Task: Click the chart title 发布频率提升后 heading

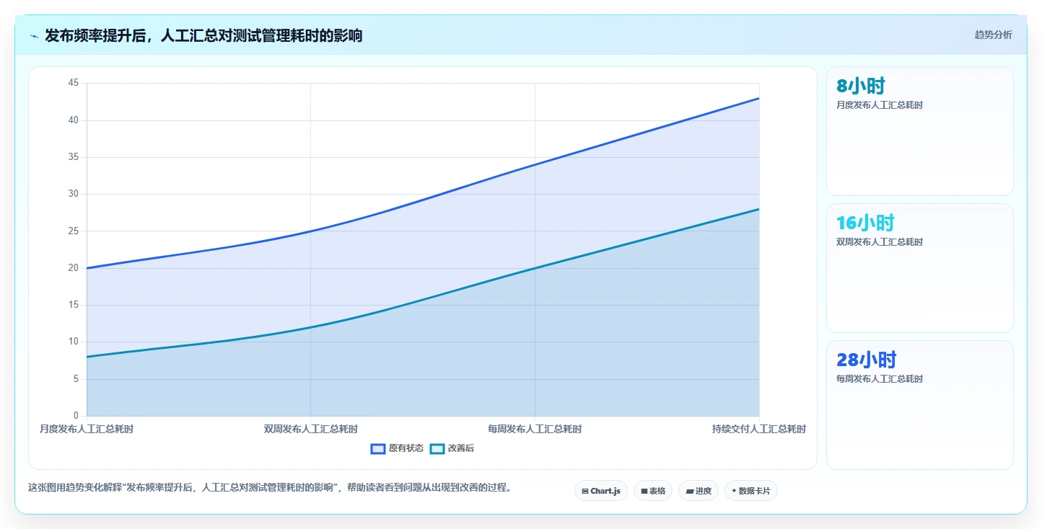Action: point(203,35)
